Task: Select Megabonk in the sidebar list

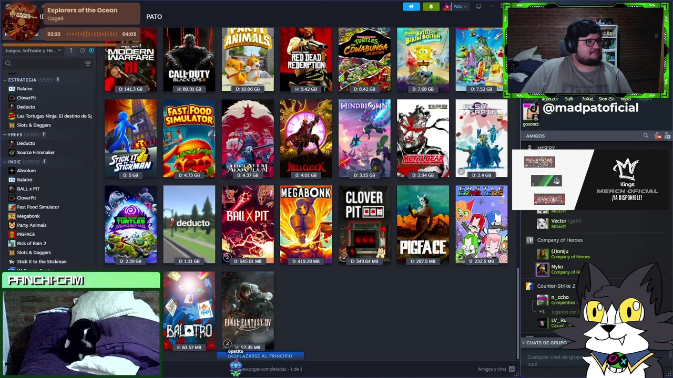Action: [x=28, y=216]
